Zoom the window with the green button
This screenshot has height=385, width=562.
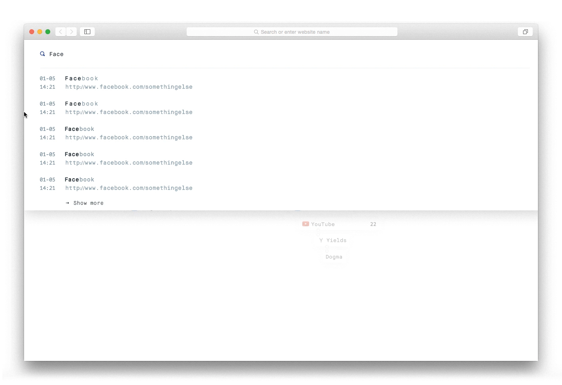[48, 32]
